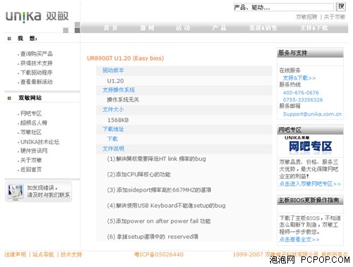Open the 网吧专区 banner image

click(x=310, y=146)
